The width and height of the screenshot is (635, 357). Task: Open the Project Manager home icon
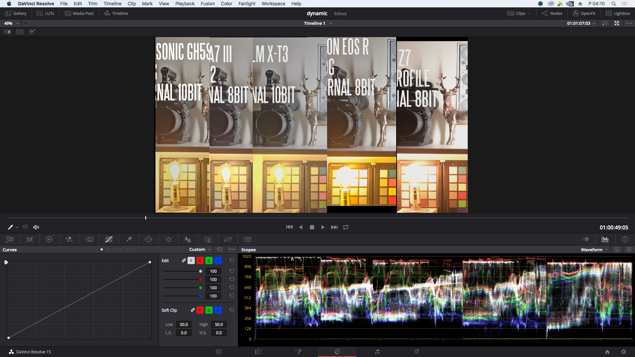coord(607,352)
